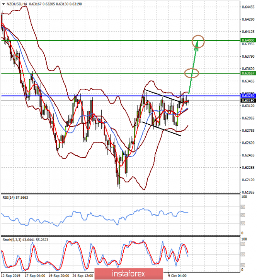Select the RSI(14) 57.5663 indicator label
257x280 pixels.
point(15,198)
